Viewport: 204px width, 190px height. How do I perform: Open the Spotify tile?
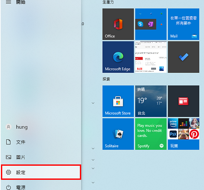pos(151,134)
